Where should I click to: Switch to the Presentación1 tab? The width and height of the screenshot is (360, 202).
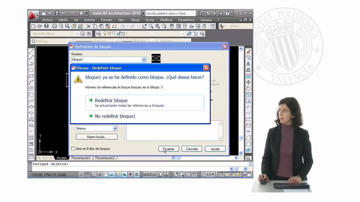pyautogui.click(x=81, y=158)
